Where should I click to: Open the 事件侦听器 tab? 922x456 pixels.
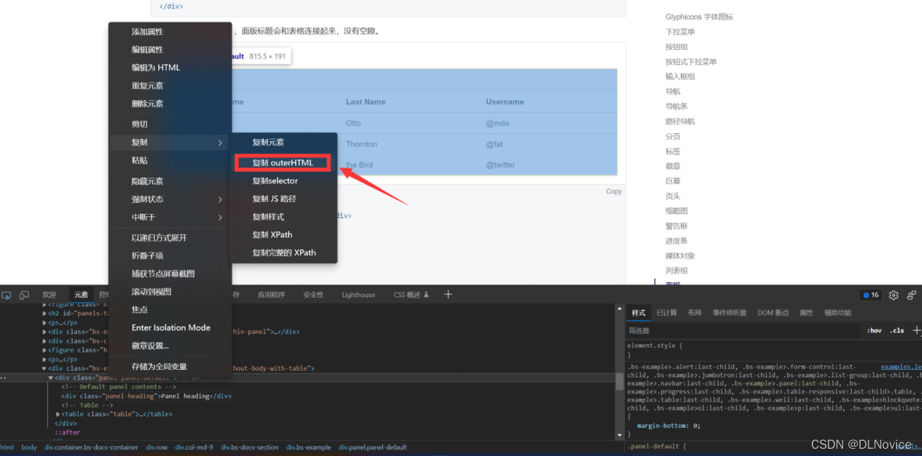(x=730, y=313)
